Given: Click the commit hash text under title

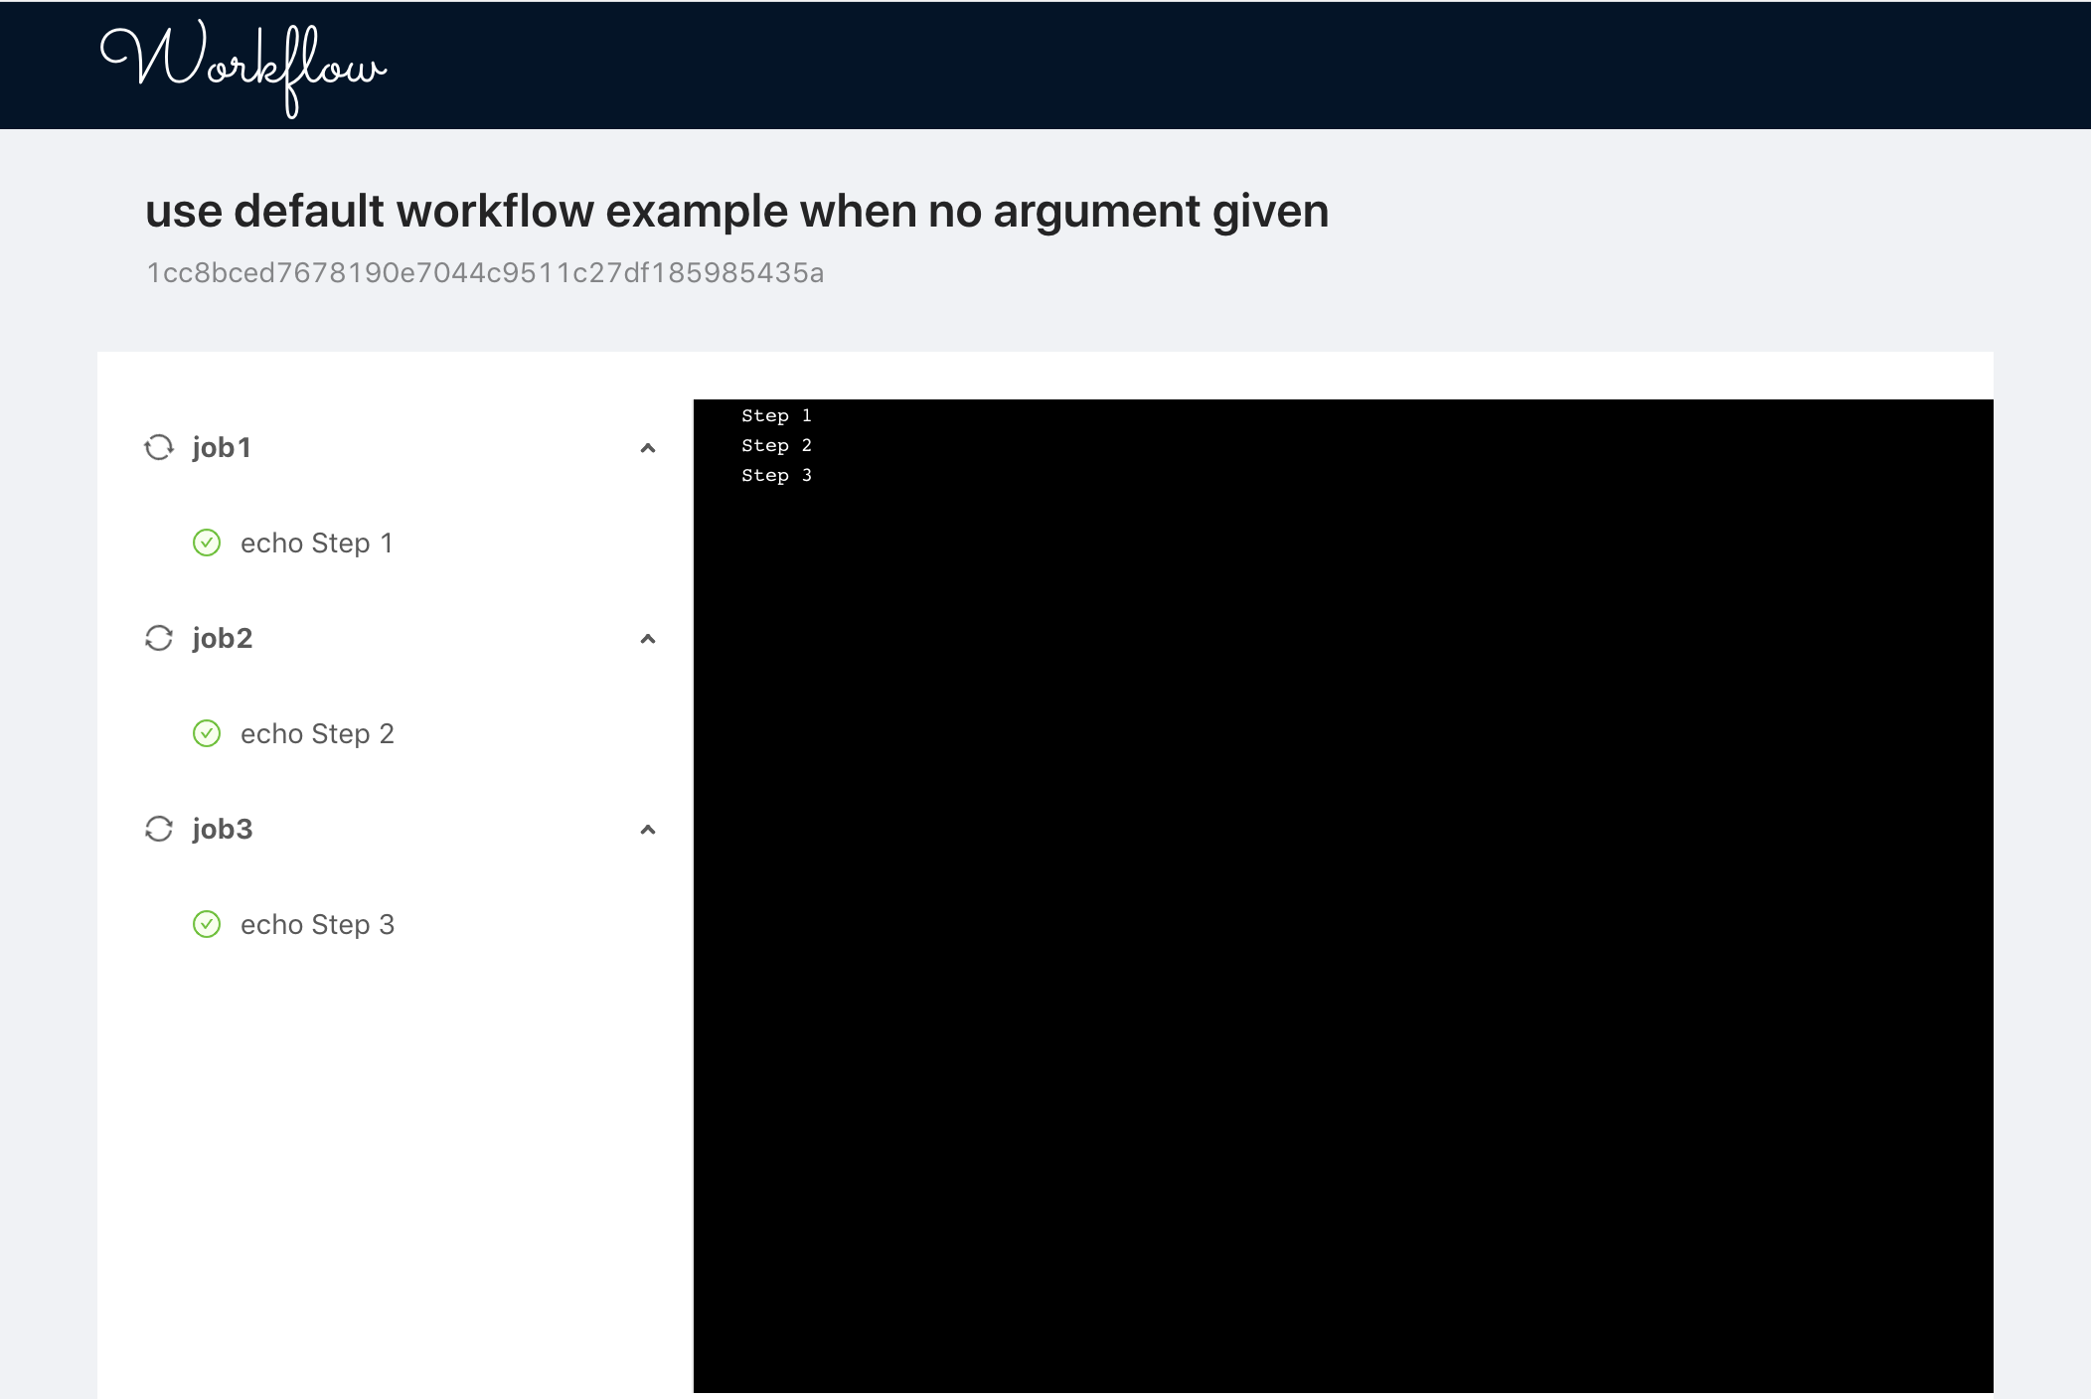Looking at the screenshot, I should [485, 272].
